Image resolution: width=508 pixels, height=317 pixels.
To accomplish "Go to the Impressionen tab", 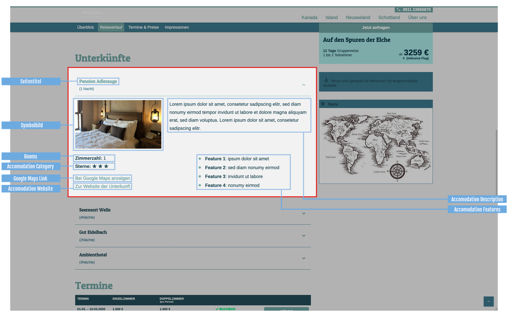I will (177, 27).
